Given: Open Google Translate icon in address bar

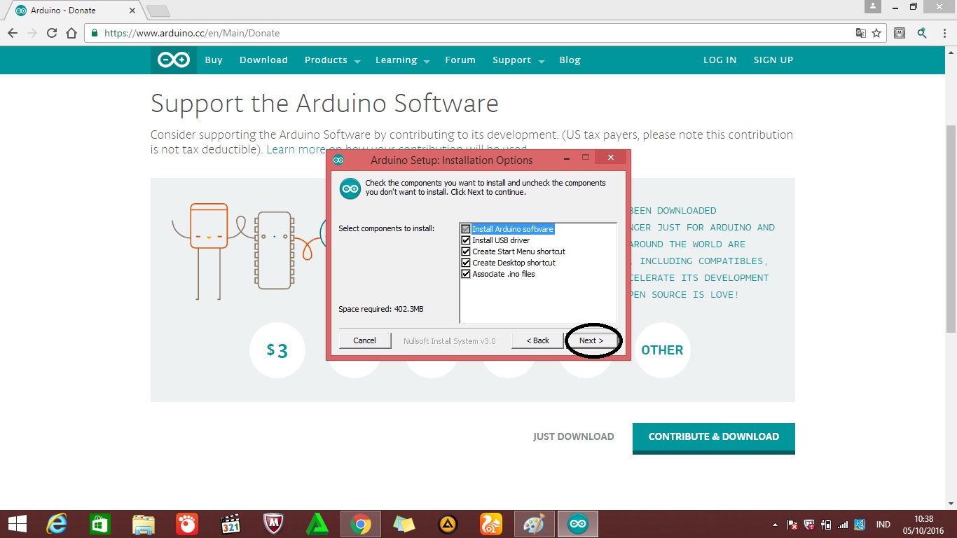Looking at the screenshot, I should coord(860,32).
